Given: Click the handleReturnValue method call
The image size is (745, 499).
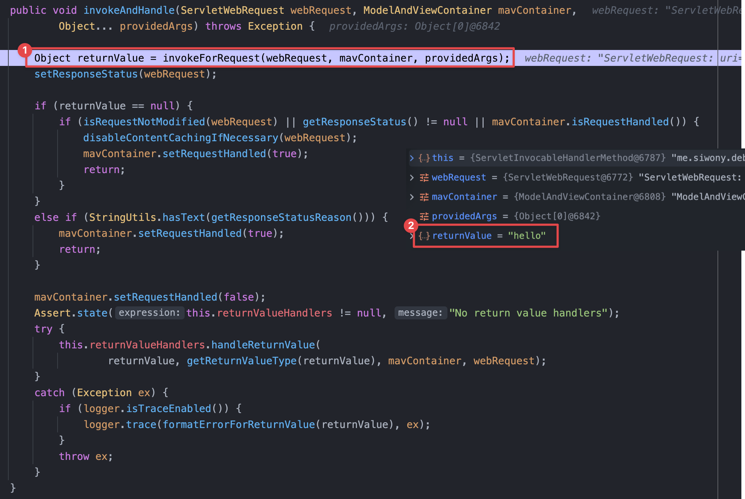Looking at the screenshot, I should click(263, 345).
